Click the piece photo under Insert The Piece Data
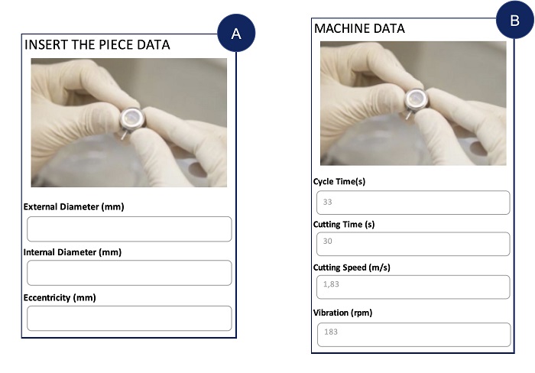 pos(128,122)
